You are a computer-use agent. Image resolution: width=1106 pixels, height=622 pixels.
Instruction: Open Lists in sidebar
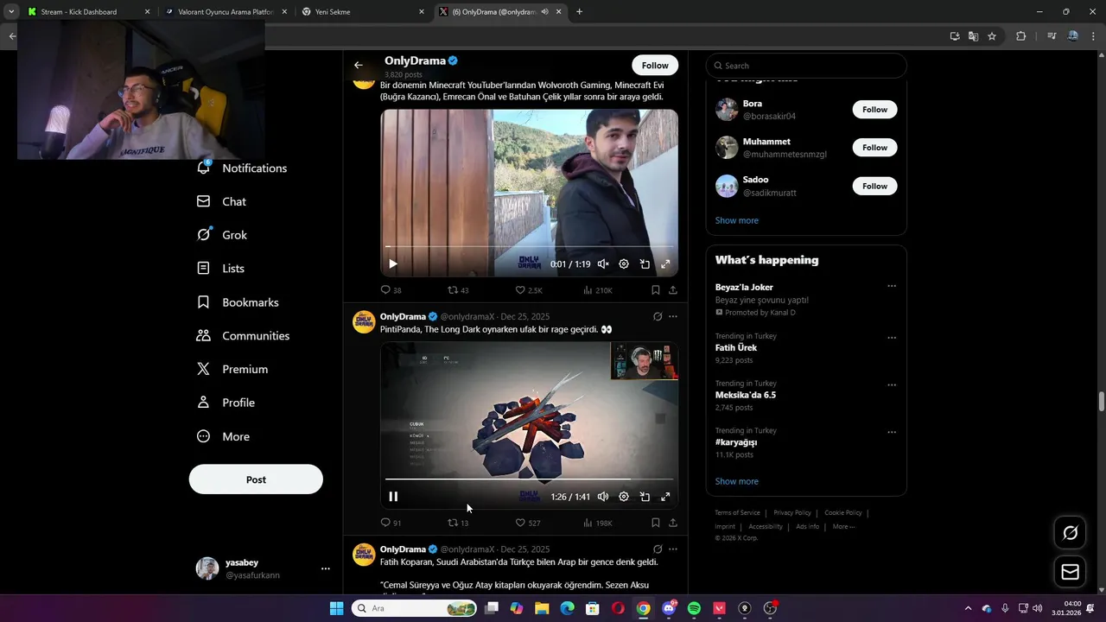coord(221,269)
